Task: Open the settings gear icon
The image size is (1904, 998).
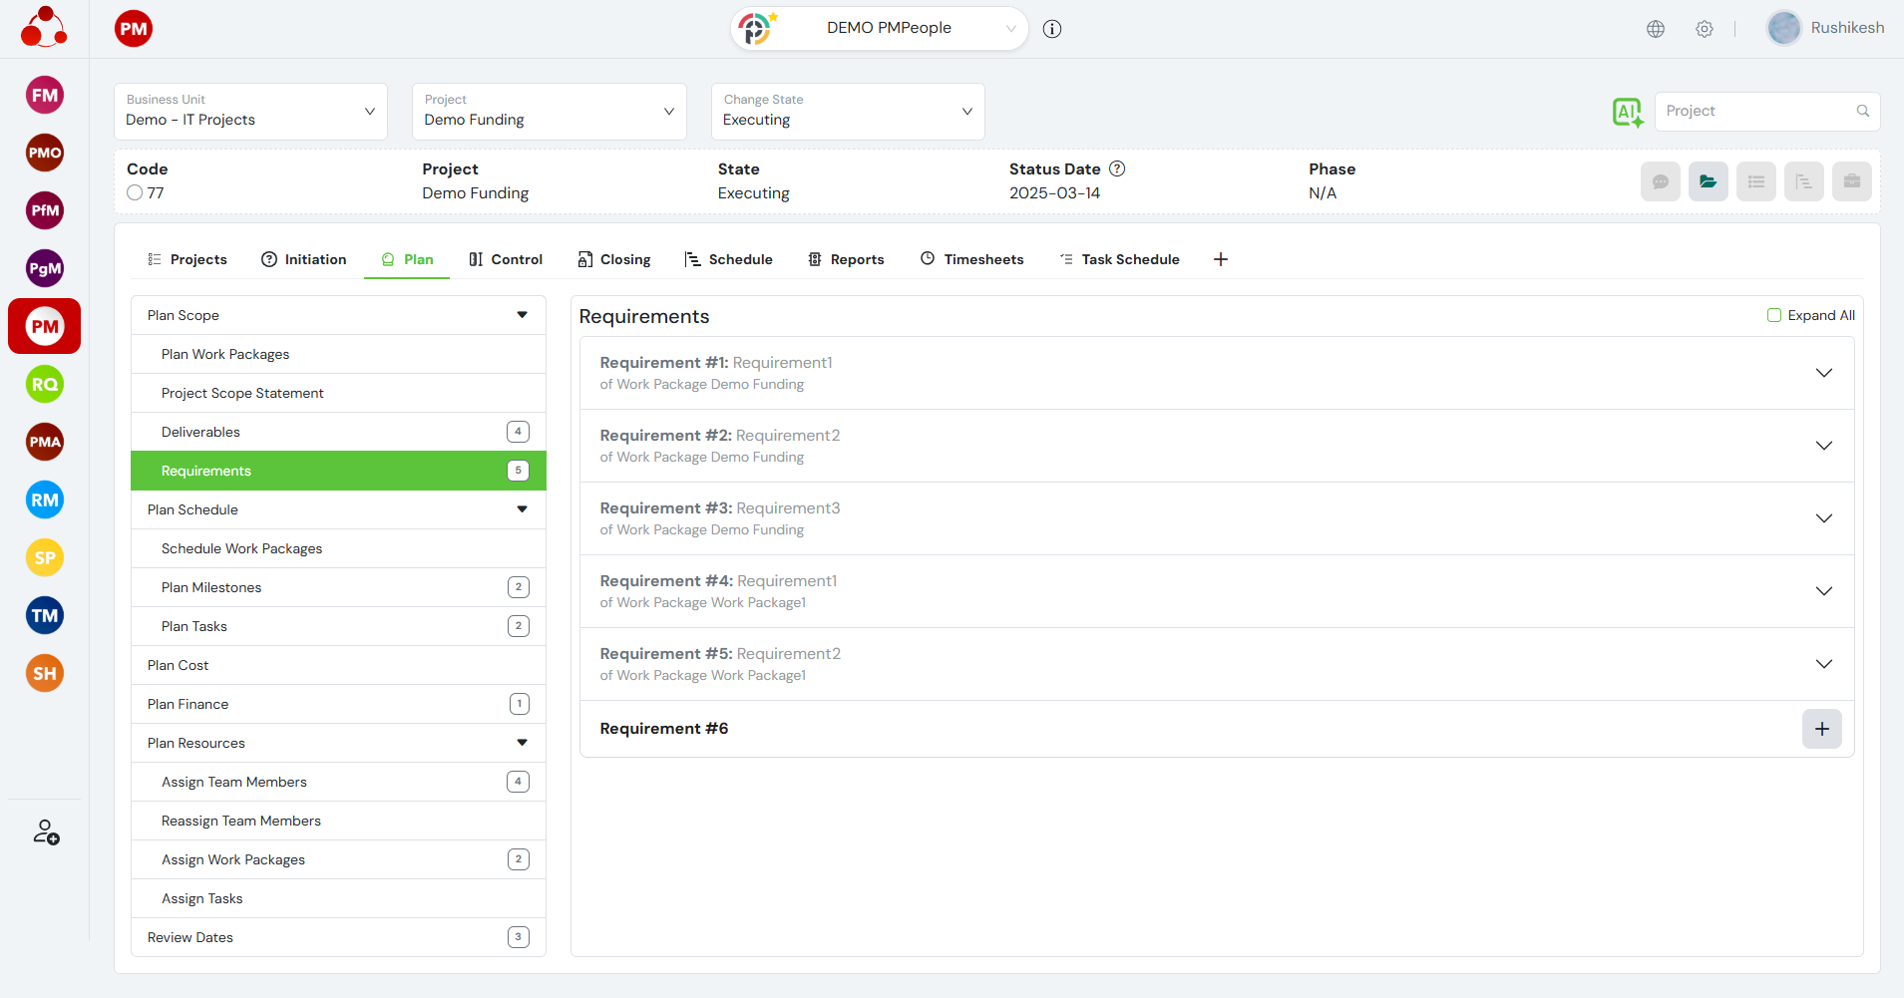Action: [1705, 29]
